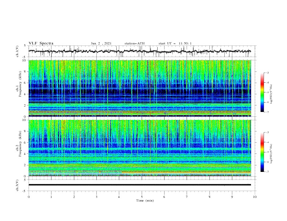Click the "ch.3(V)" axis label
This screenshot has height=221, width=287.
[17, 185]
